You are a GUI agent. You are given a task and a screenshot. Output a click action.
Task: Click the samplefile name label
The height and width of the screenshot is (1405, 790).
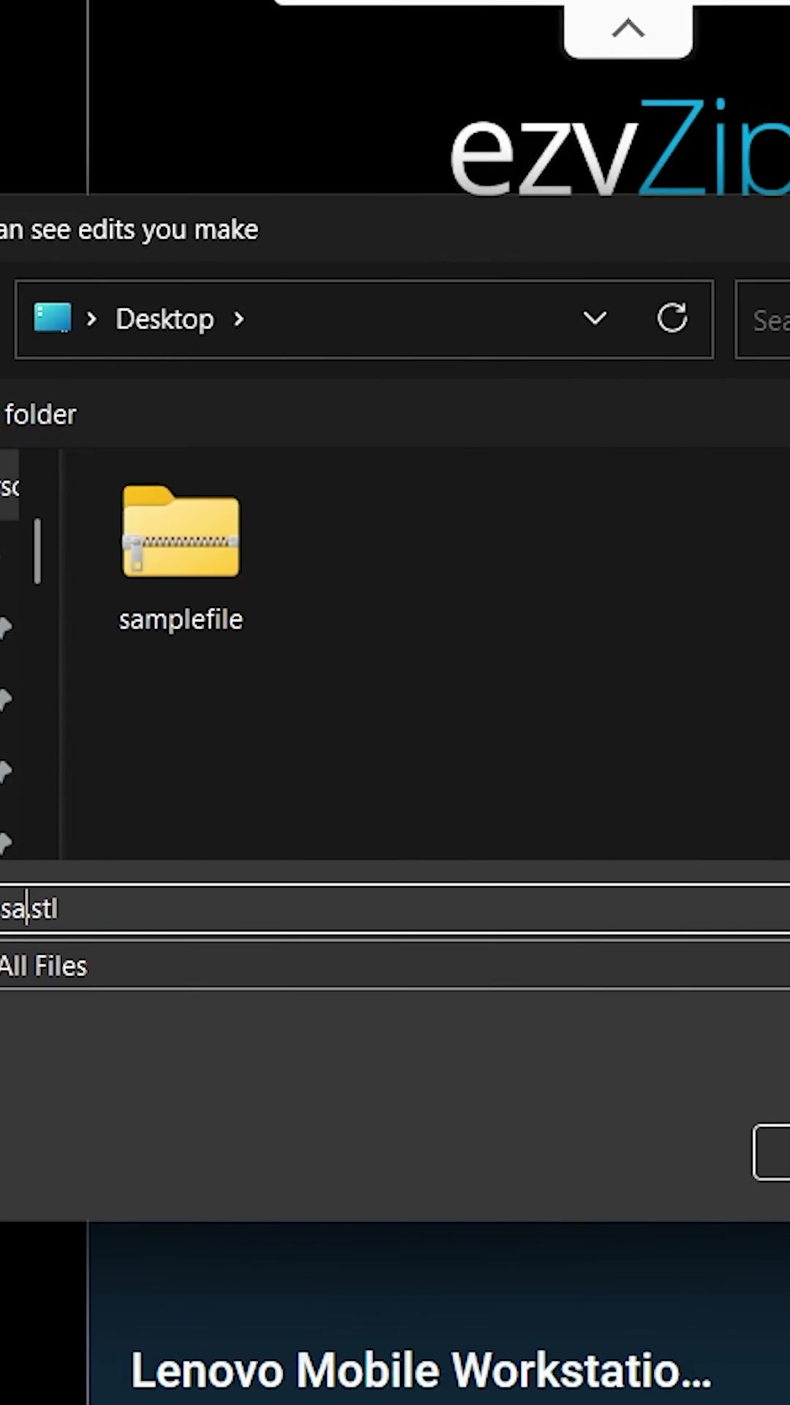[181, 618]
